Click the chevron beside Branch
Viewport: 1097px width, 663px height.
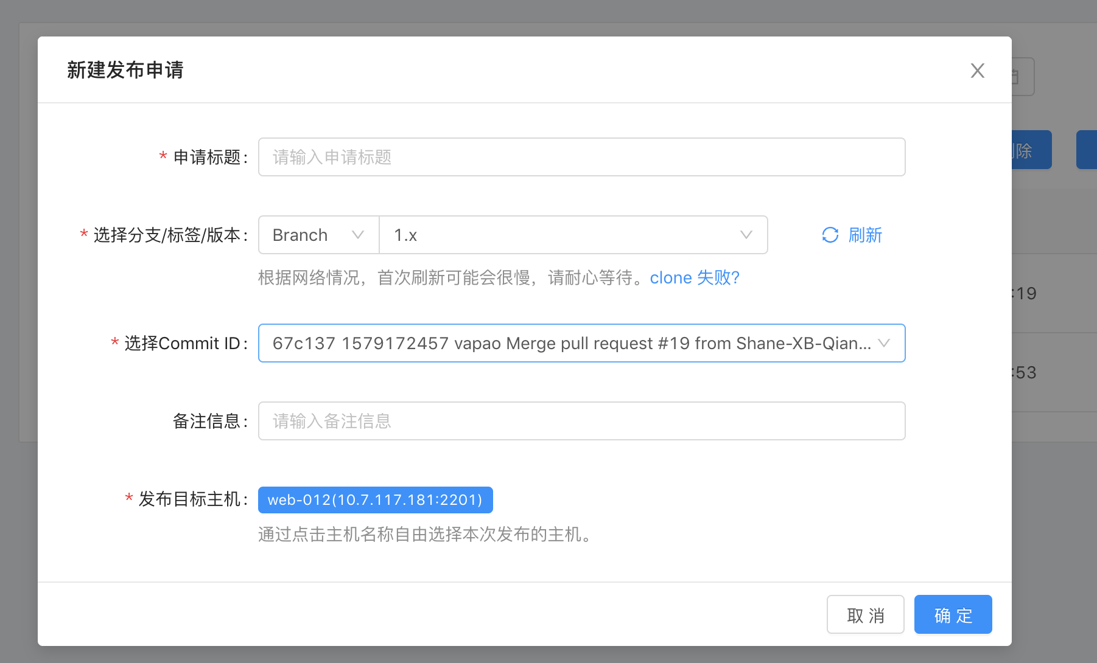[358, 235]
